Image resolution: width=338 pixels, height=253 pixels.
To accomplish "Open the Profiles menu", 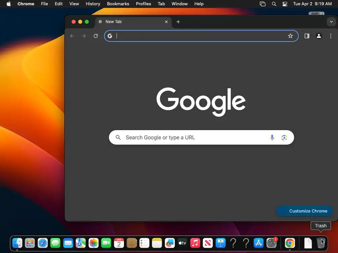I will pyautogui.click(x=143, y=4).
